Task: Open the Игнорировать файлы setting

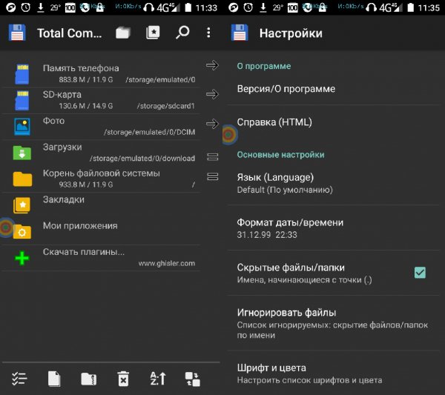Action: [x=334, y=323]
